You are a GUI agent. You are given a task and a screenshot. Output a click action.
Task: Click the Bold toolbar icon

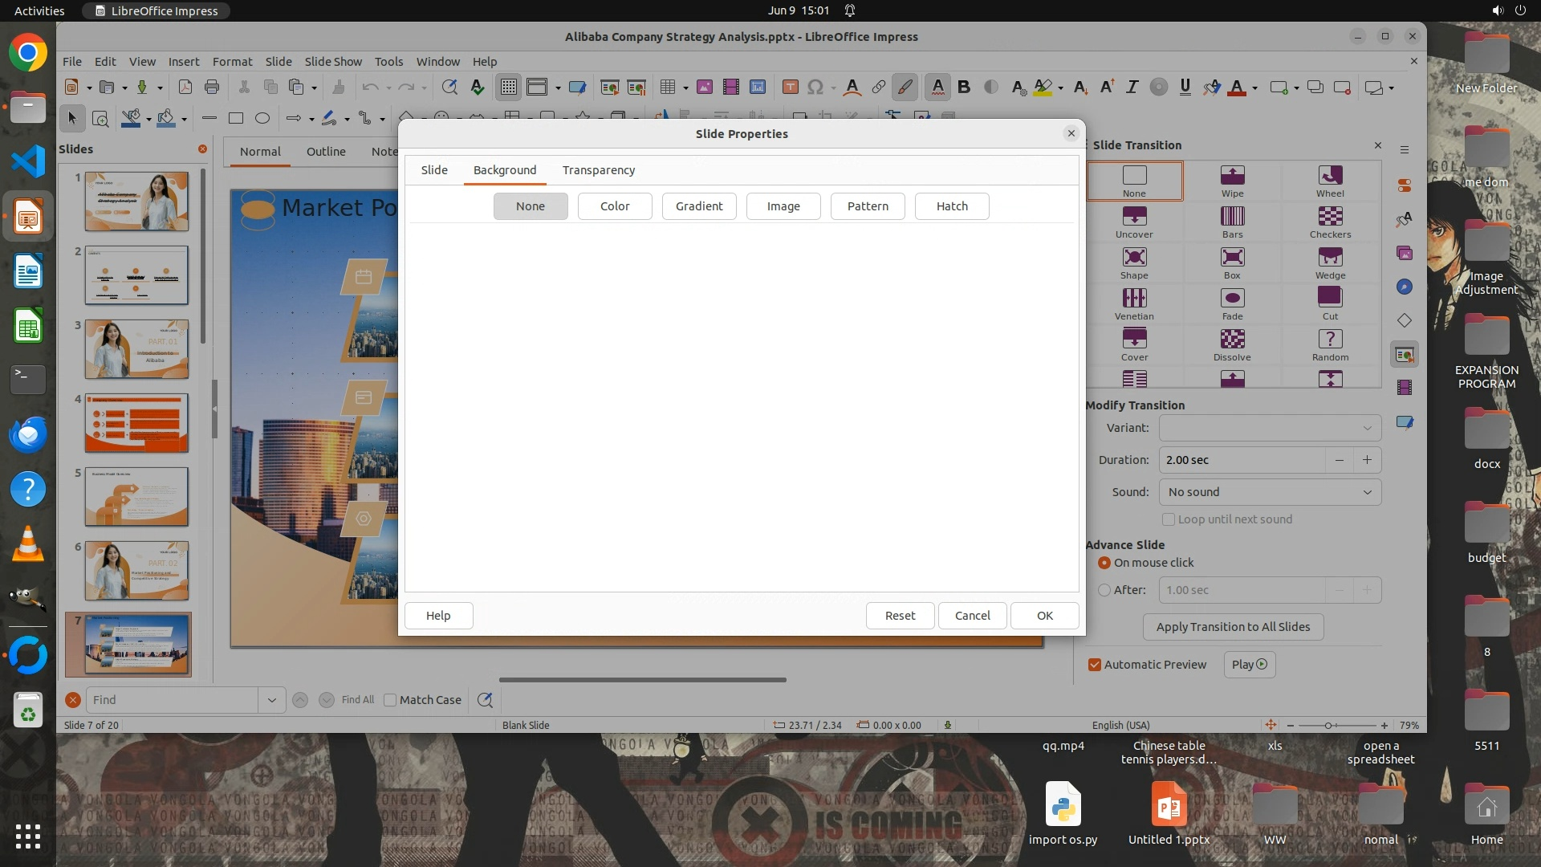(x=964, y=88)
